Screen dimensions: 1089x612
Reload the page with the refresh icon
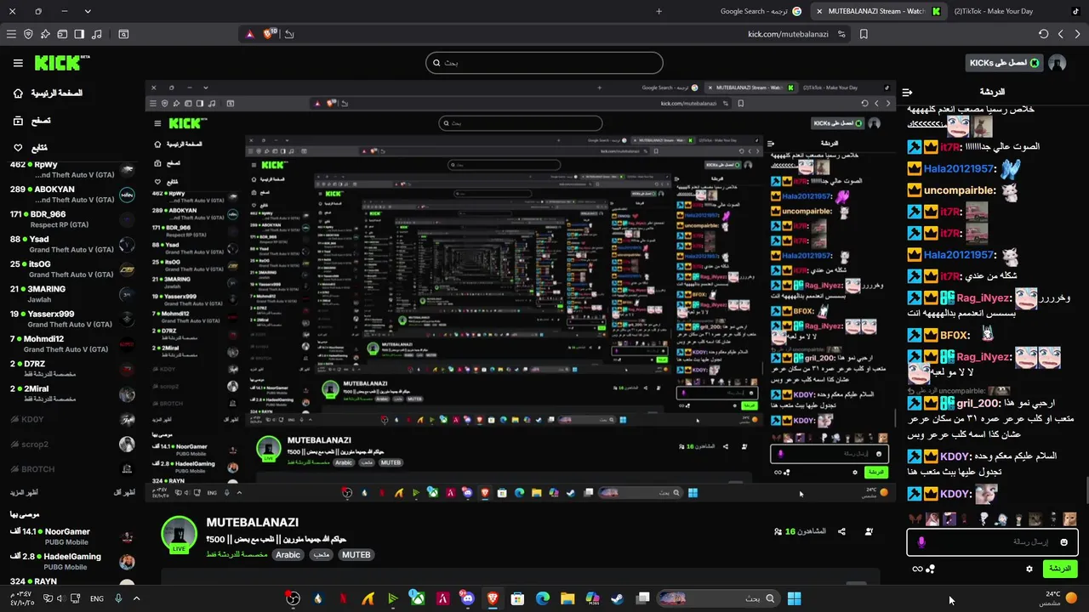point(1044,34)
